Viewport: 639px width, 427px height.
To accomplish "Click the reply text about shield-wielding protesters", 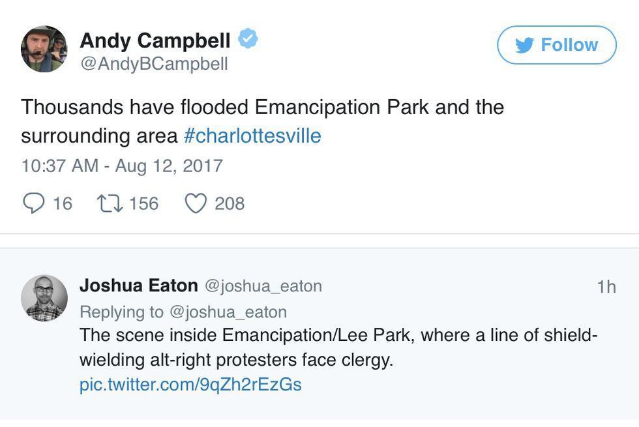I will click(338, 347).
